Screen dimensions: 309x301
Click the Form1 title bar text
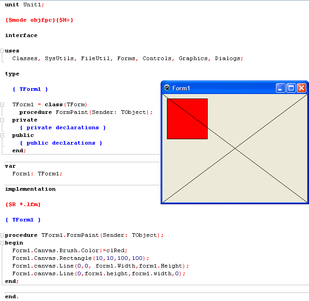(181, 89)
